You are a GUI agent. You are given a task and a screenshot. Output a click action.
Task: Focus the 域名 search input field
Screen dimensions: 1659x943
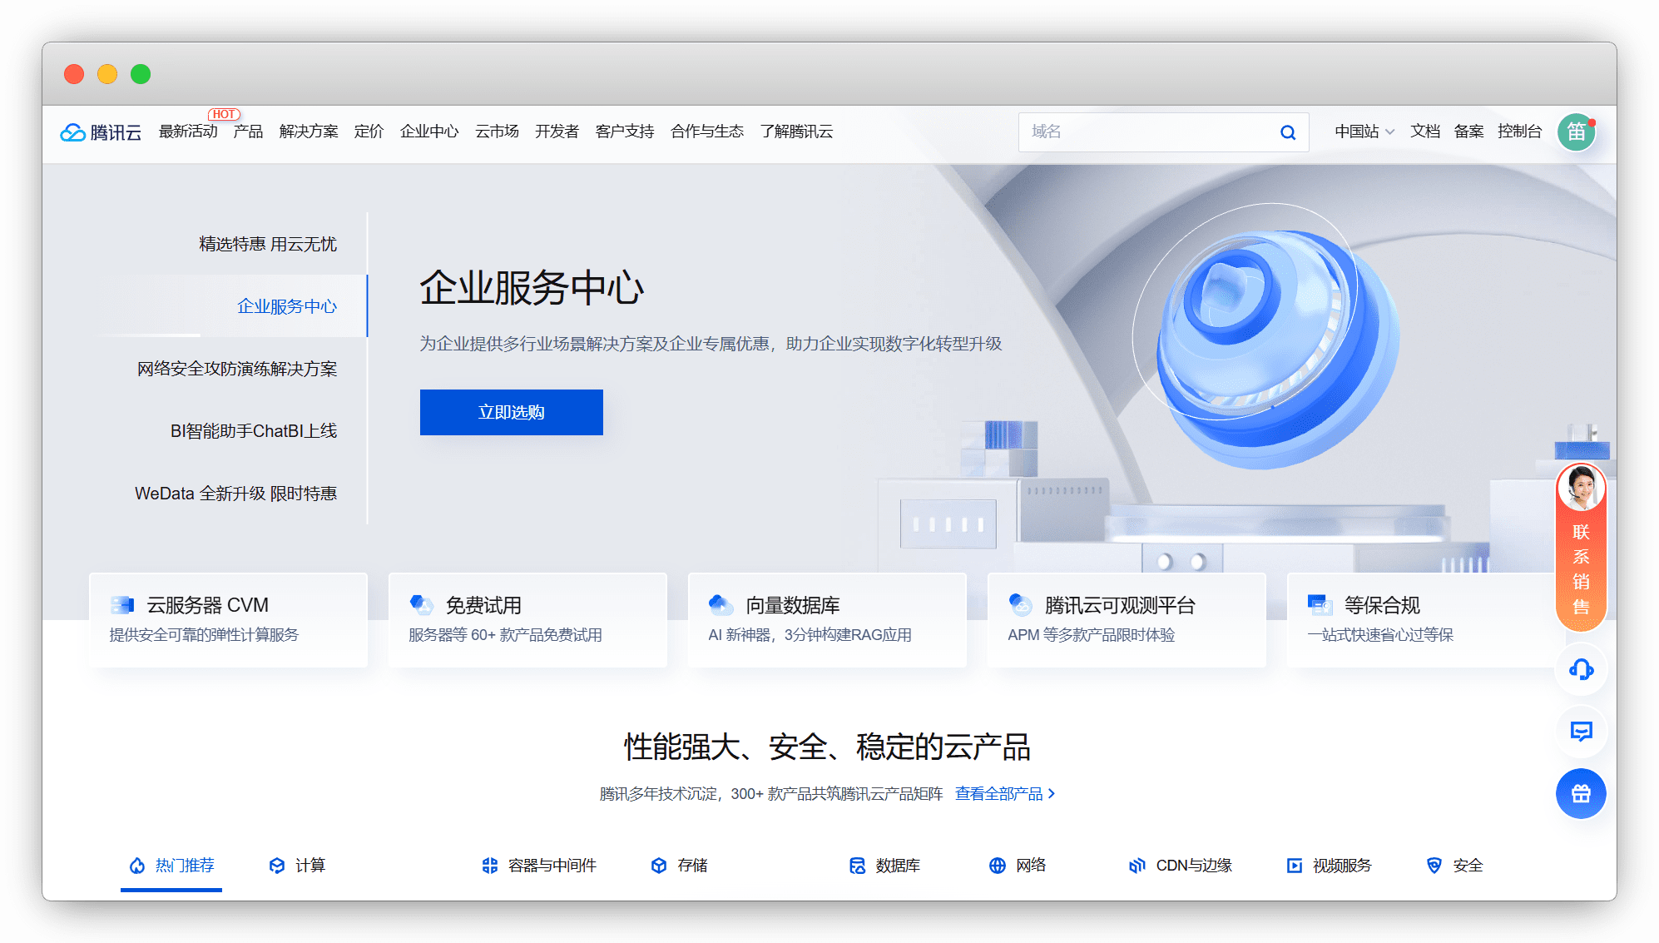pos(1148,132)
